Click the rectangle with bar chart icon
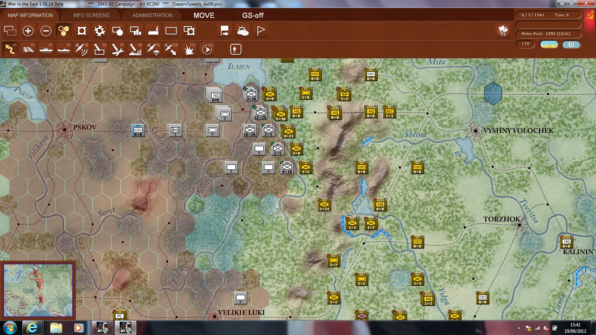Screen dimensions: 596x335 135,31
